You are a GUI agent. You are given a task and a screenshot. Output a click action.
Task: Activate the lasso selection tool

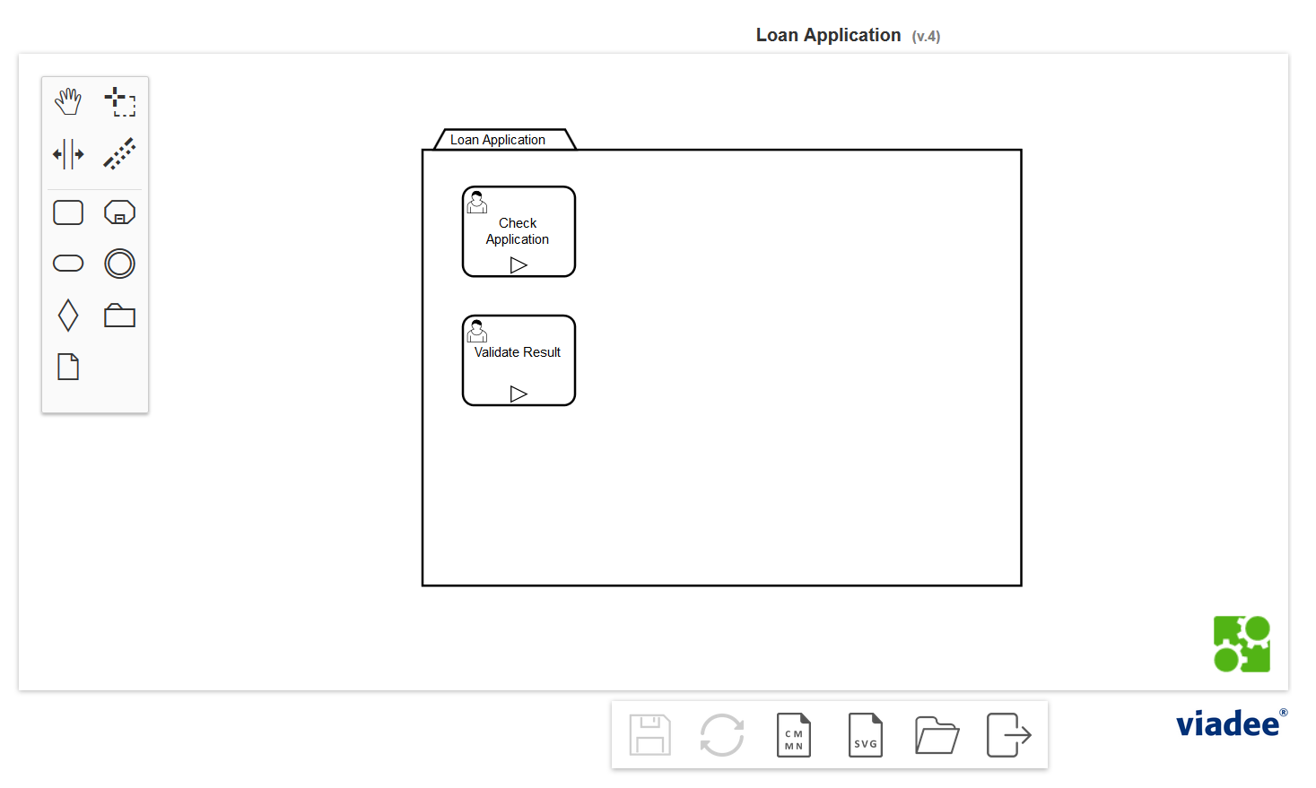119,101
